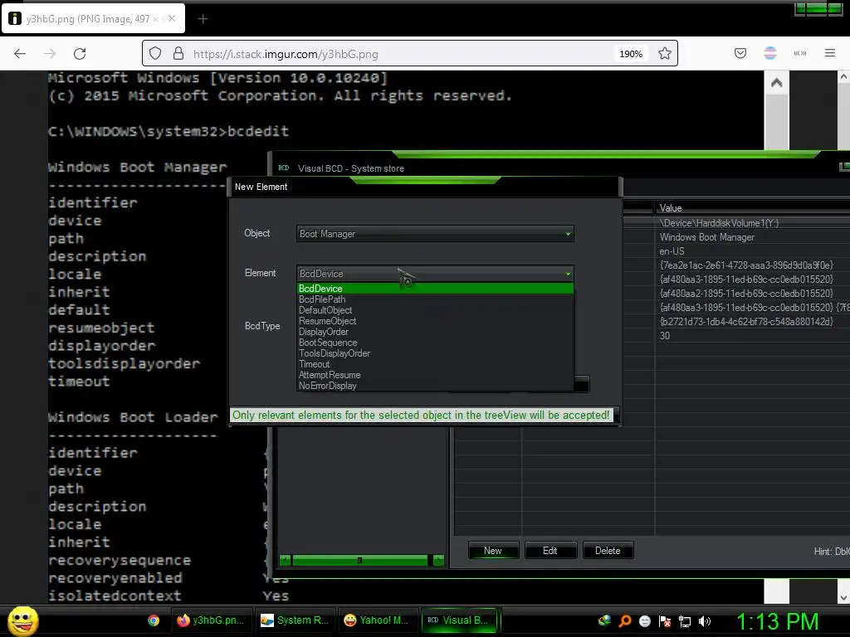Click the Visual BCD title bar icon
This screenshot has height=637, width=850.
click(x=284, y=168)
